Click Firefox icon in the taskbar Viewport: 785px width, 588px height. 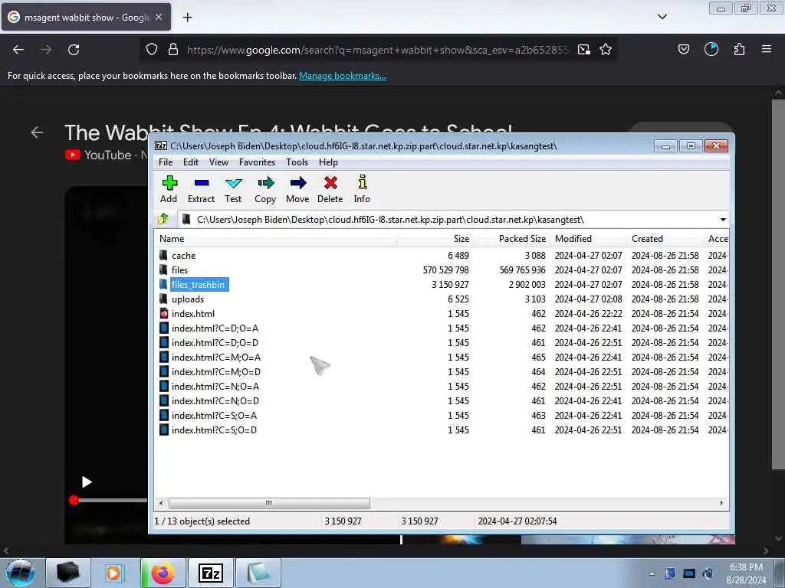(x=163, y=573)
